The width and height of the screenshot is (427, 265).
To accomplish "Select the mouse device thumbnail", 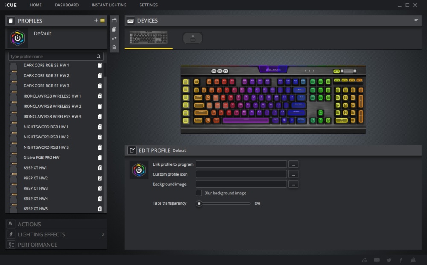I will coord(193,38).
